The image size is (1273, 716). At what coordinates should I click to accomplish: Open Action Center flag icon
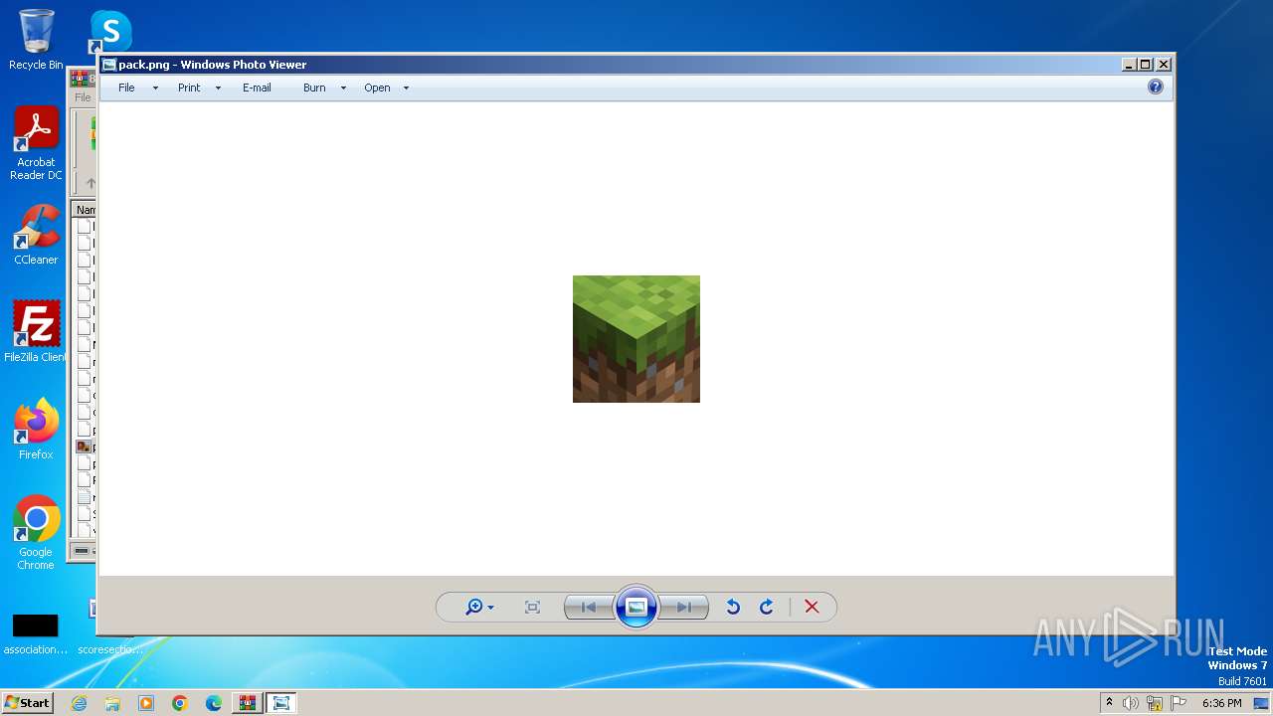point(1179,703)
